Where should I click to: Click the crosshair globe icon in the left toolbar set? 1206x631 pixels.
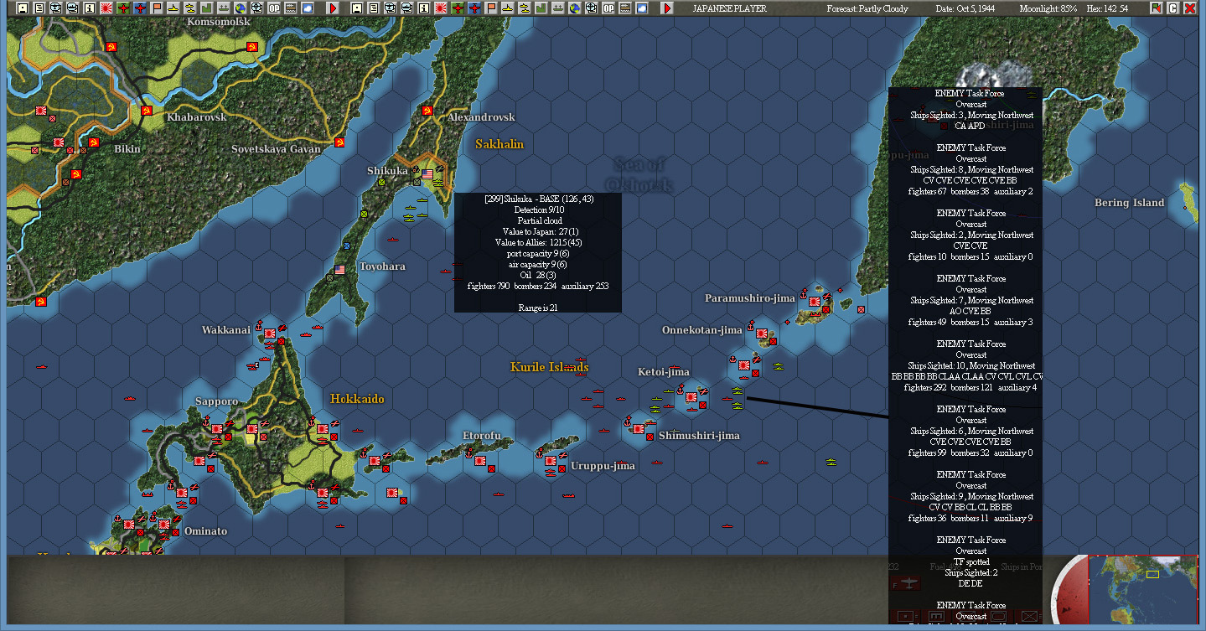point(257,8)
